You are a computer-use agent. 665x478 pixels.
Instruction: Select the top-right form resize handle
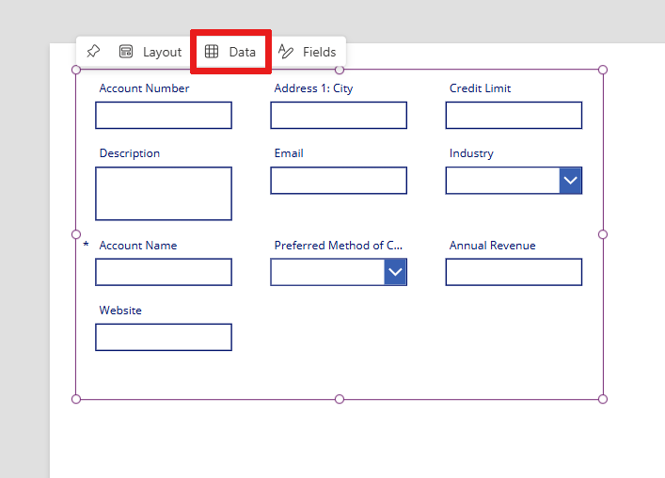pyautogui.click(x=603, y=70)
